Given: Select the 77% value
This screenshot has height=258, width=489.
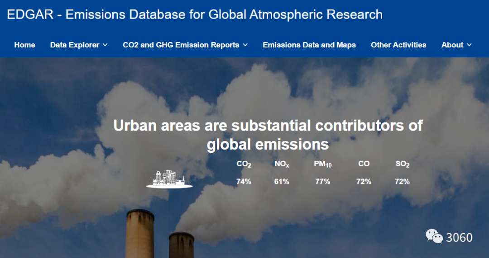Looking at the screenshot, I should coord(323,182).
